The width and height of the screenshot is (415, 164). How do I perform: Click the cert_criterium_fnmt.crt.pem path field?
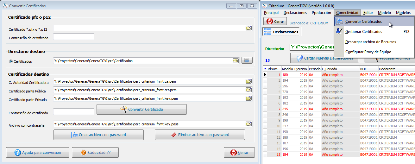(149, 90)
